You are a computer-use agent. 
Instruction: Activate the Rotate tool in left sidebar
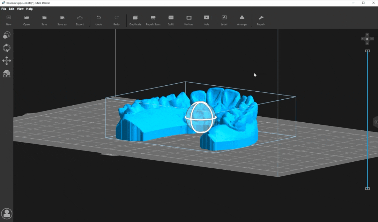click(x=7, y=48)
